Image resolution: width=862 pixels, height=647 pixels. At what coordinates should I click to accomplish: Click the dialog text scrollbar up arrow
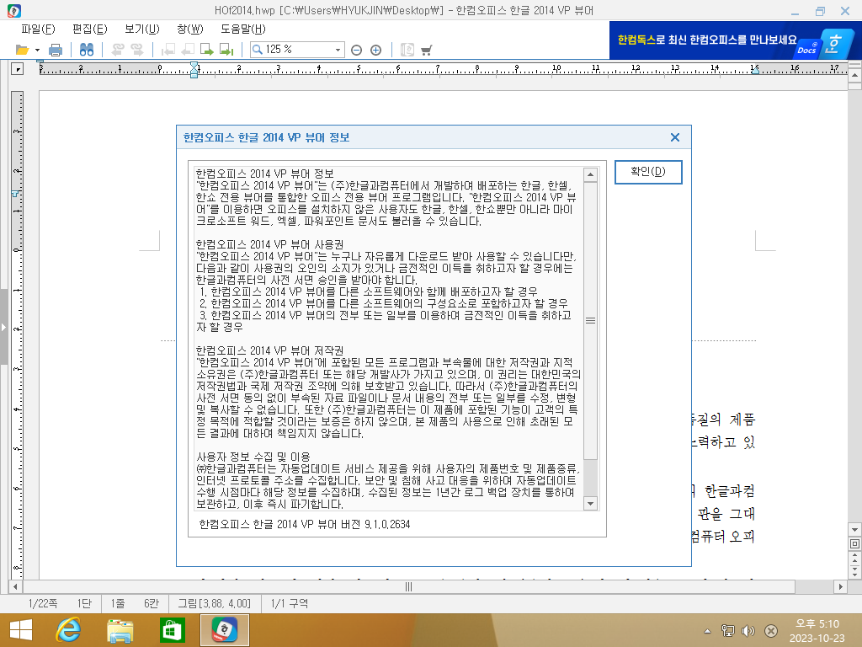(x=590, y=175)
